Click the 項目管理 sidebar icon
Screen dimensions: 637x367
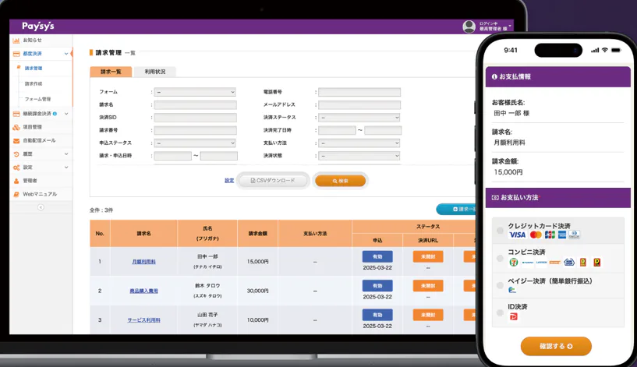coord(16,127)
